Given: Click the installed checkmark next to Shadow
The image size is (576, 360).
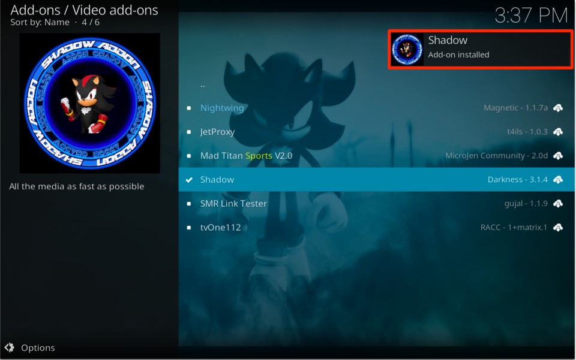Looking at the screenshot, I should [x=189, y=180].
